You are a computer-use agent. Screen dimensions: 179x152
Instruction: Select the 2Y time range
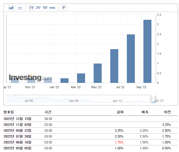pyautogui.click(x=38, y=8)
